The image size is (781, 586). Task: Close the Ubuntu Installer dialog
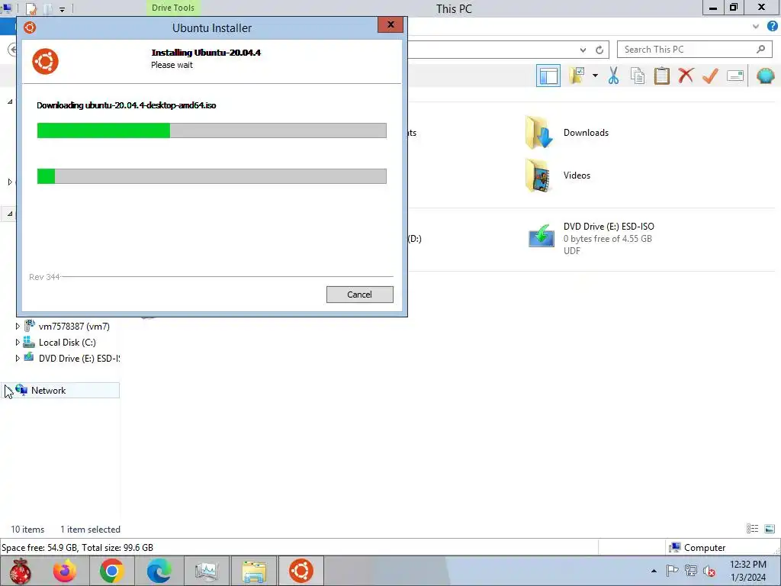(390, 24)
